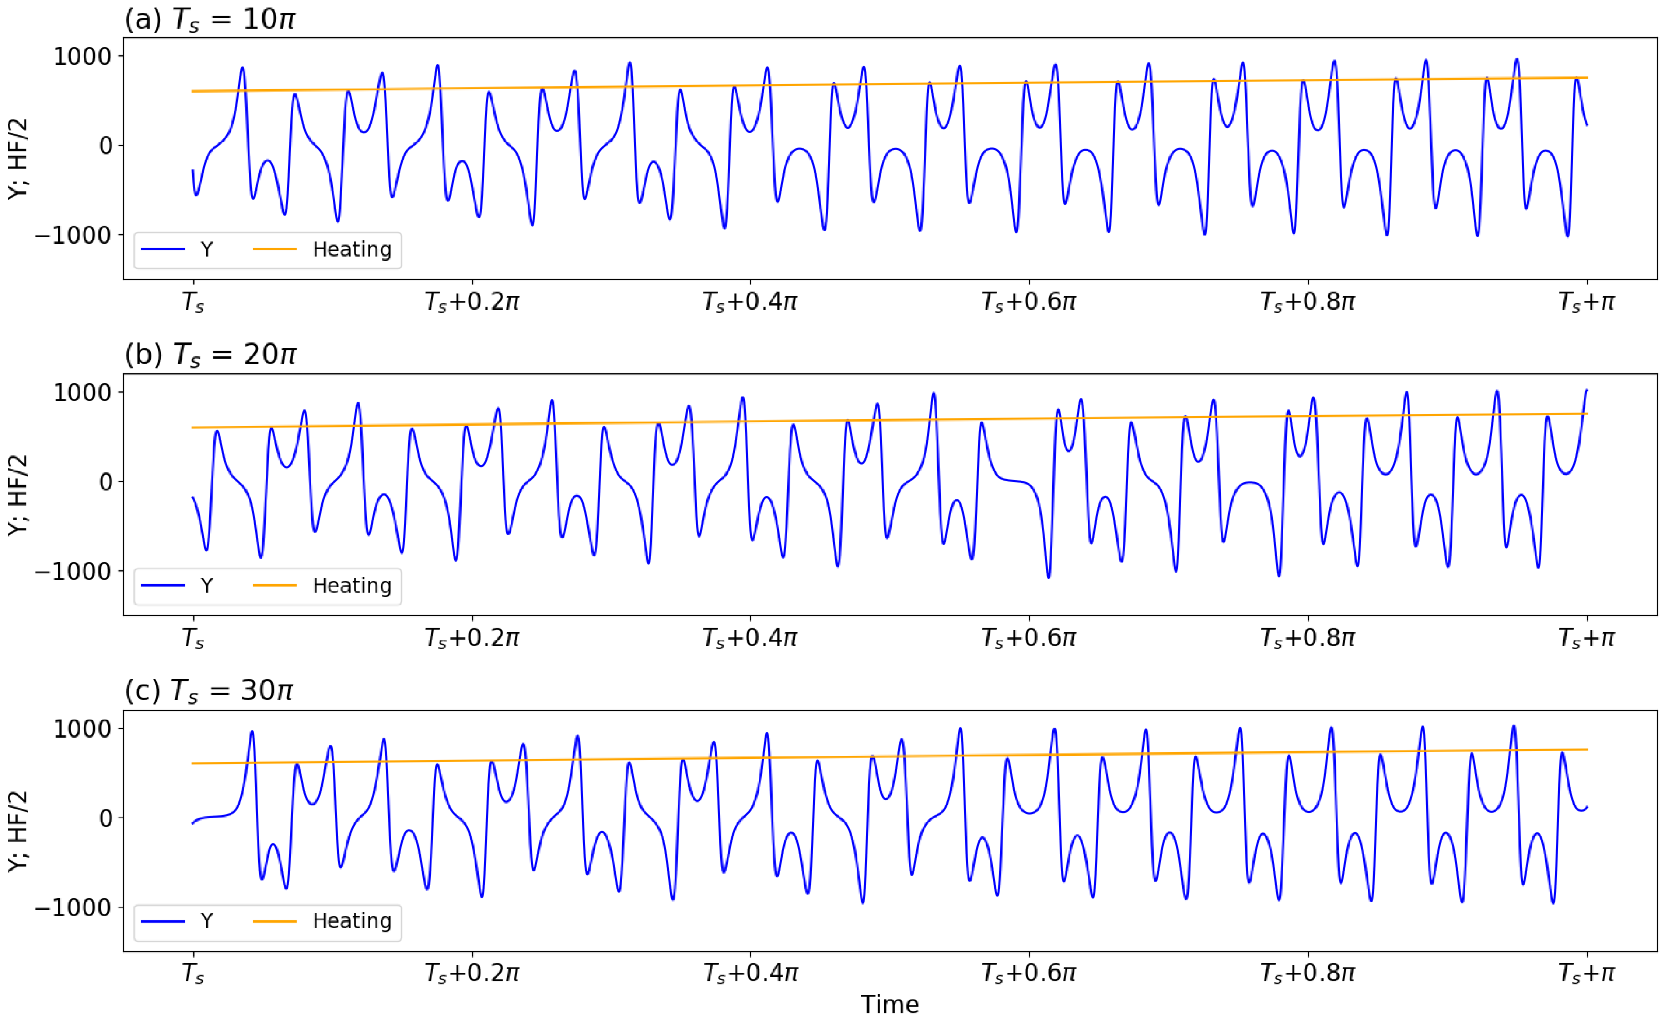Viewport: 1665px width, 1018px height.
Task: Click the blue Y legend line in panel (a)
Action: click(163, 249)
